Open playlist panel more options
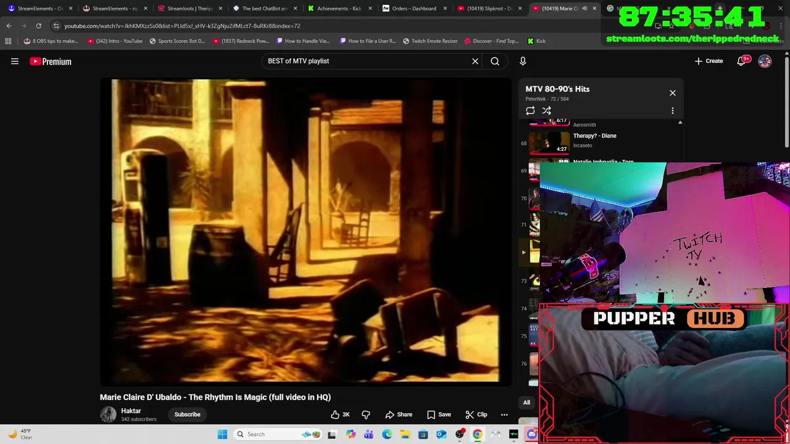790x444 pixels. click(673, 111)
